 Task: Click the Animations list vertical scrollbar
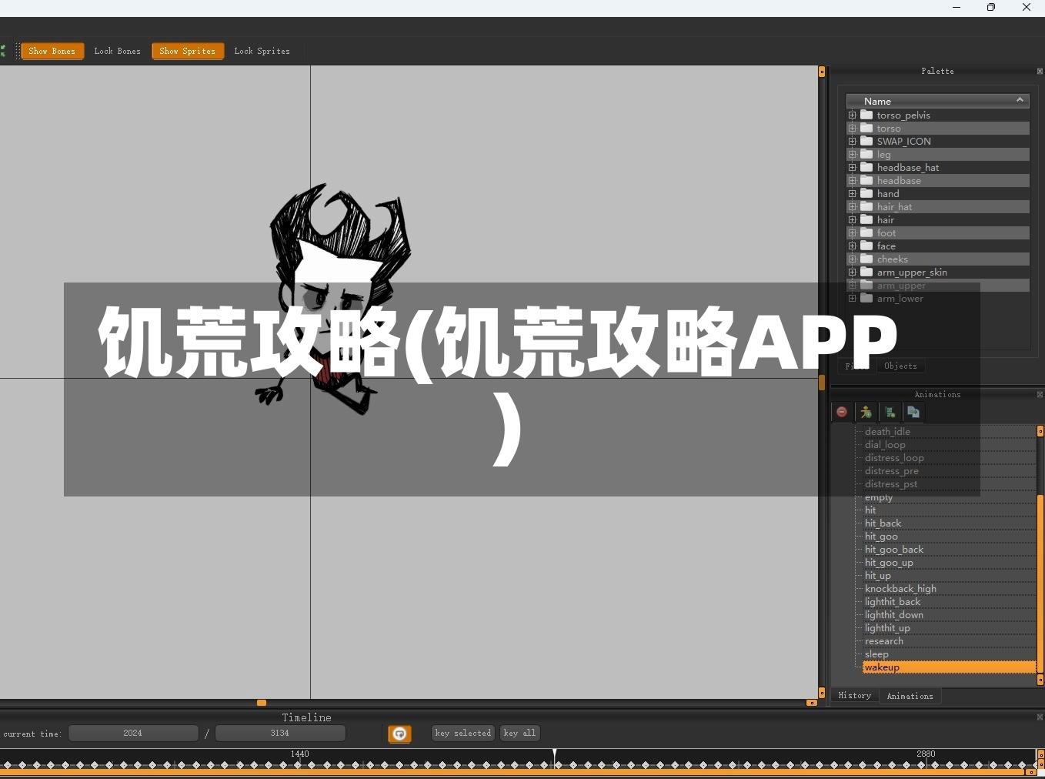1040,585
